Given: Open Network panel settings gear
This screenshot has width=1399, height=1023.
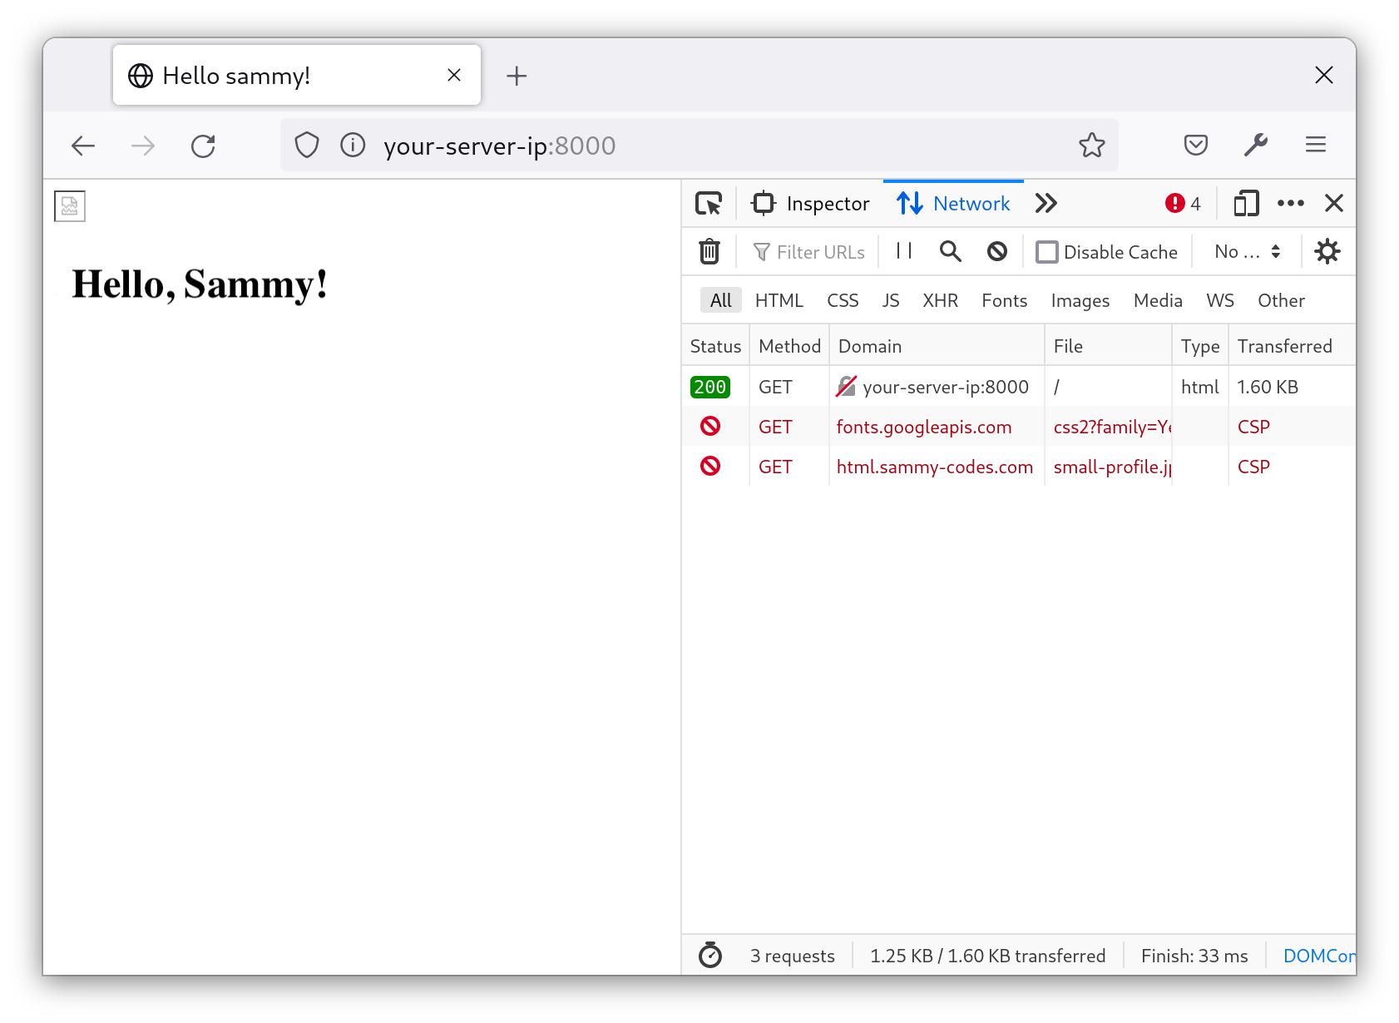Looking at the screenshot, I should point(1327,251).
